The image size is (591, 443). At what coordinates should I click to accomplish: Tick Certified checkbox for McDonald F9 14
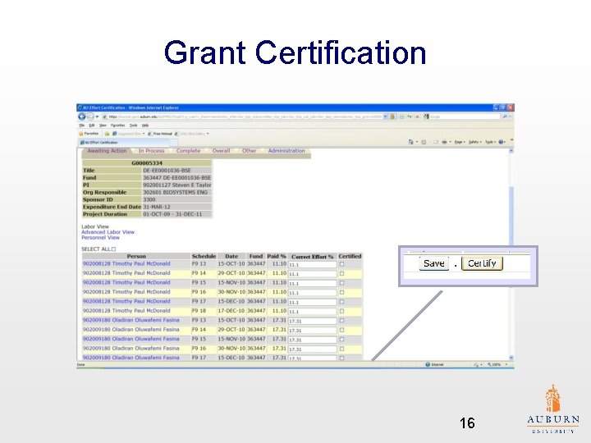[341, 273]
